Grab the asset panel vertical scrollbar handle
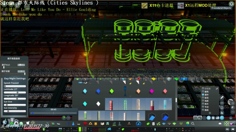 176,100
